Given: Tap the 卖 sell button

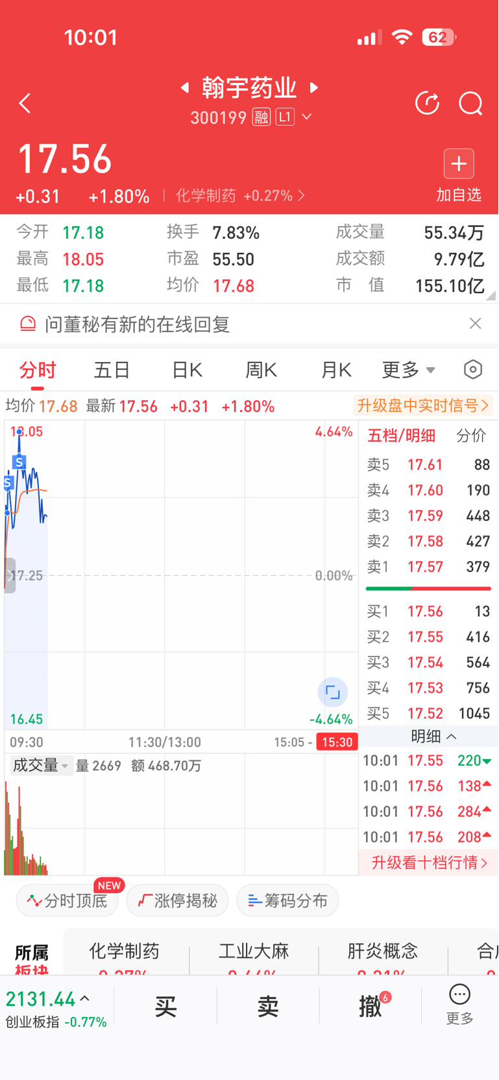Looking at the screenshot, I should click(x=268, y=1007).
